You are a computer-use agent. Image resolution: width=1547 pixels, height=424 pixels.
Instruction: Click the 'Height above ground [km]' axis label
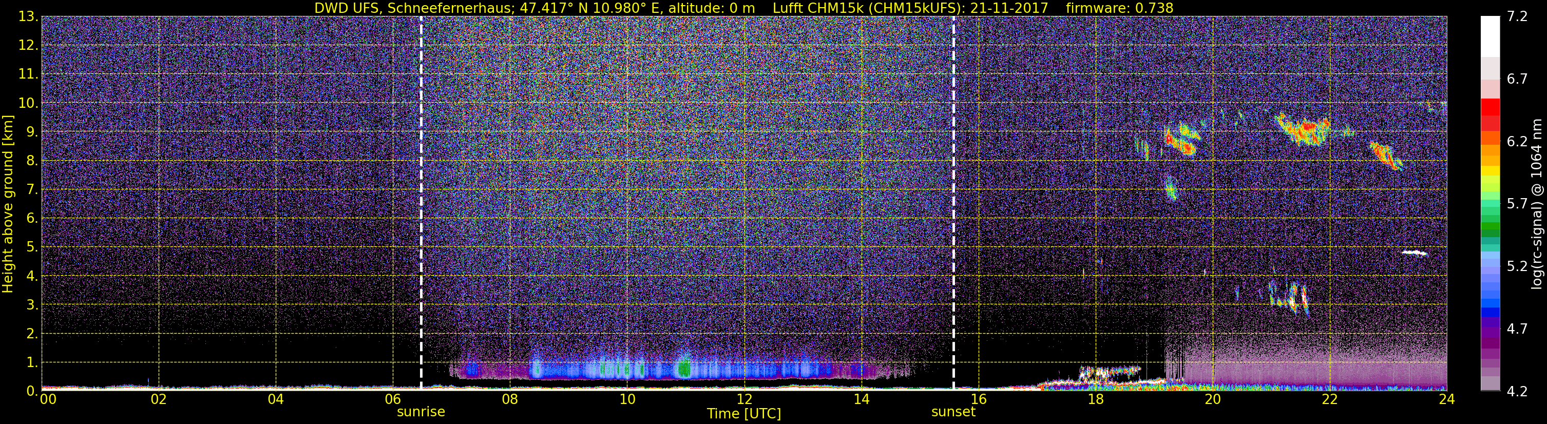point(8,204)
